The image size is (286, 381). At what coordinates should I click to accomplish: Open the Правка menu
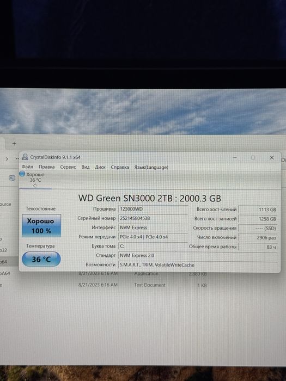point(47,167)
